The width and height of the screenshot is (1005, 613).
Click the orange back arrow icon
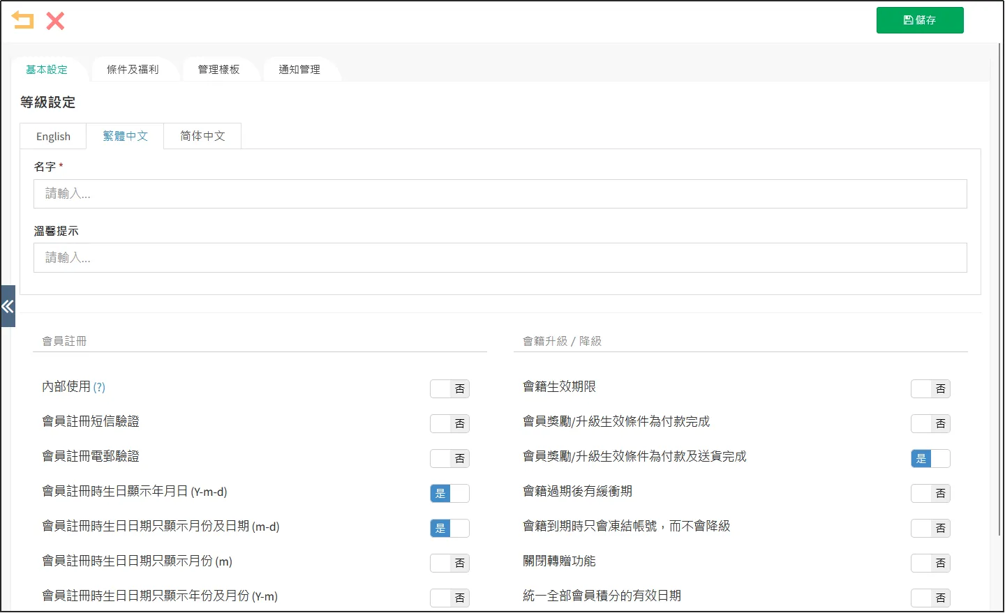click(22, 20)
